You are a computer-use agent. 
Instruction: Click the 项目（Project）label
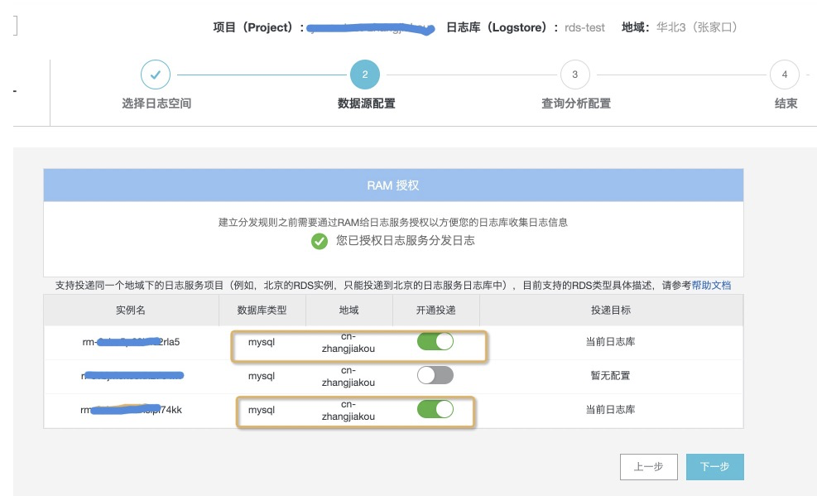point(258,27)
